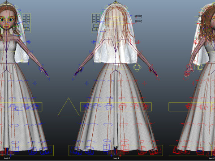Click the blue cross control beside the back-view bride's skirt
The image size is (215, 161).
point(87,83)
